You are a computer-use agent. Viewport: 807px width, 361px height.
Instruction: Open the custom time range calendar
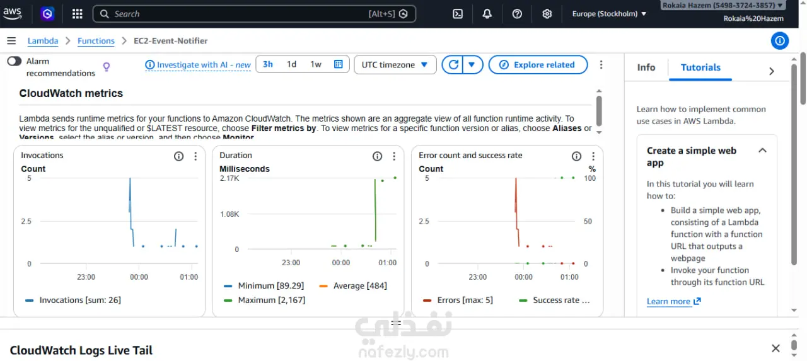click(x=339, y=64)
